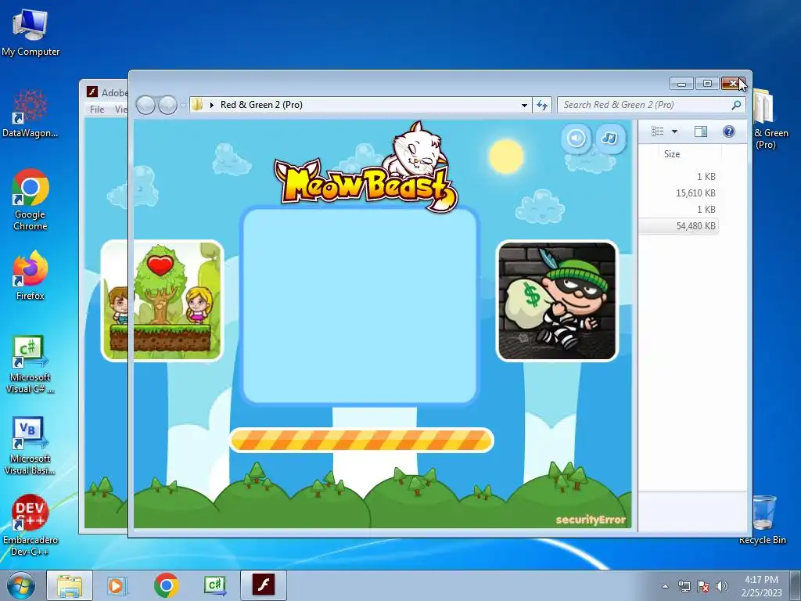801x601 pixels.
Task: Click the network tray icon
Action: click(684, 586)
